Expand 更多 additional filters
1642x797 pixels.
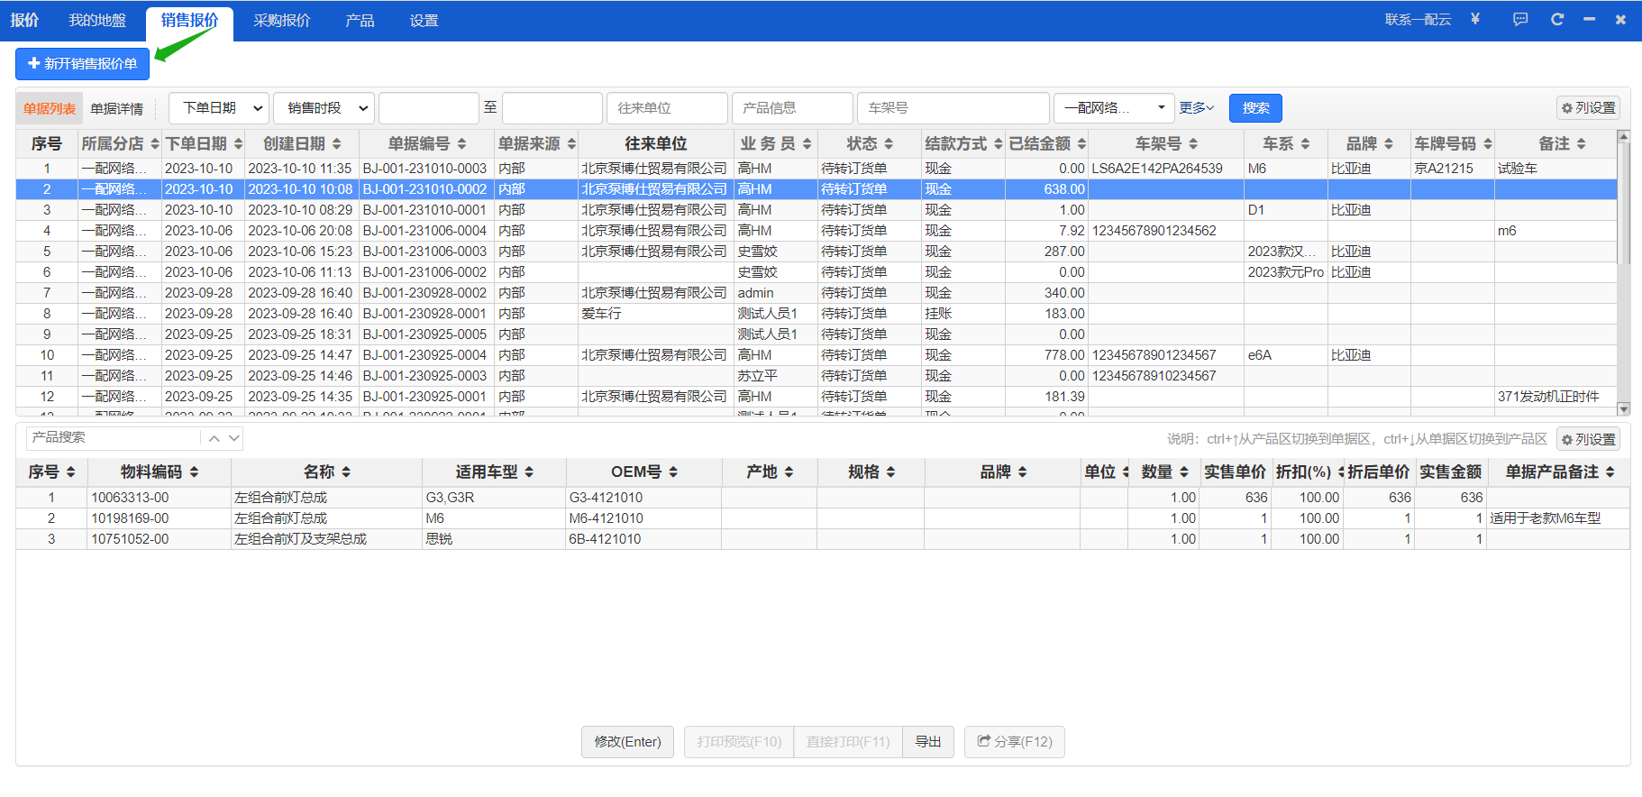tap(1197, 108)
